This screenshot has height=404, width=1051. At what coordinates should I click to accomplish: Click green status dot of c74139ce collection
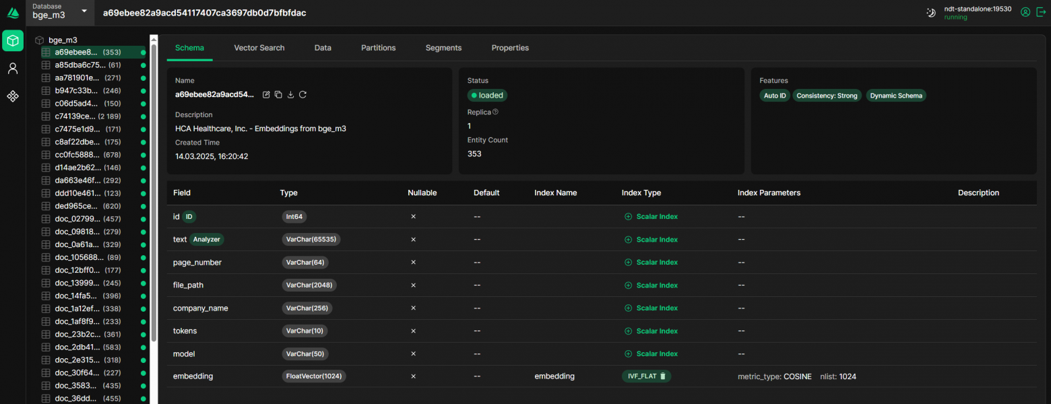(143, 116)
